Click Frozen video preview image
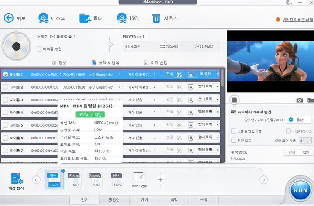Viewport: 314px width, 206px height. pyautogui.click(x=270, y=61)
